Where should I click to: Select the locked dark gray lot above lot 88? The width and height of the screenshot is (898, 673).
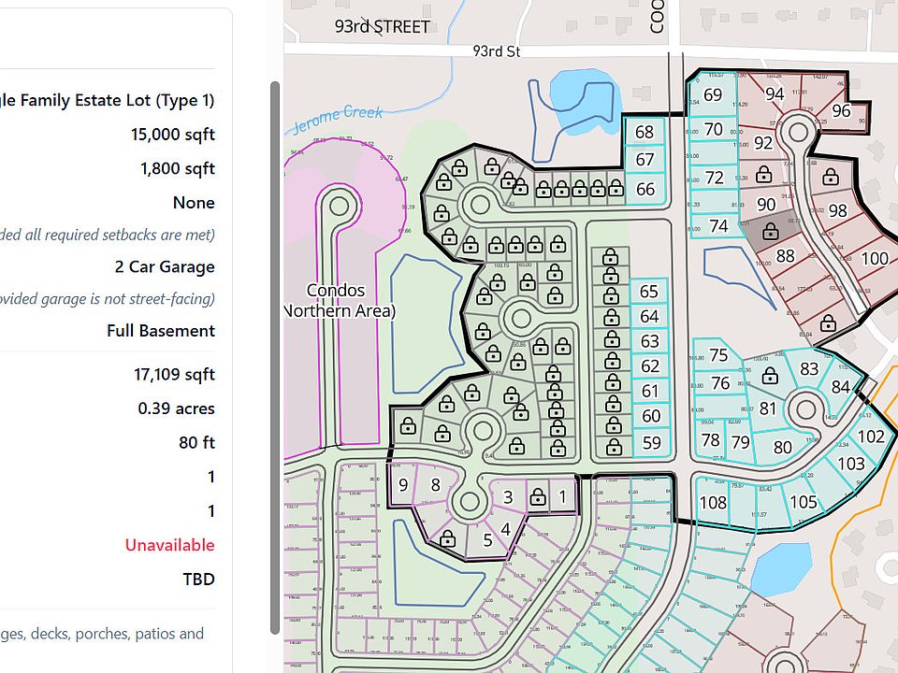tap(771, 231)
